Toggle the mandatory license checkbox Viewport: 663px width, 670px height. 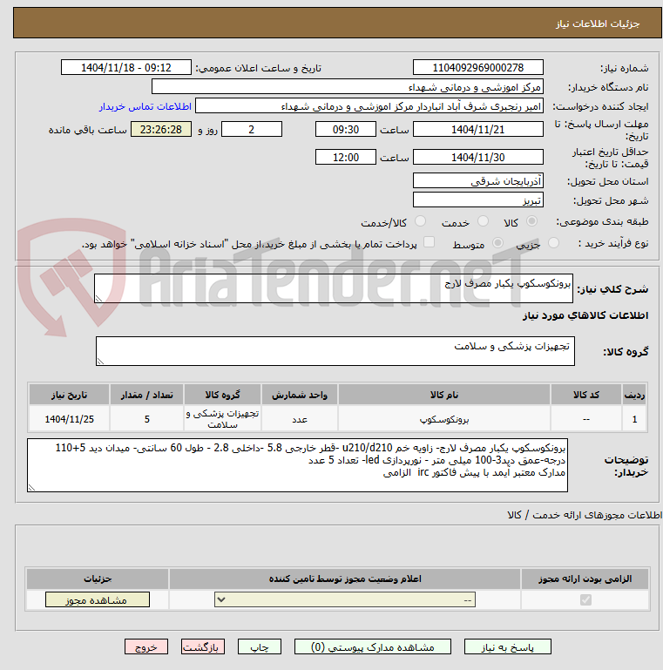tap(585, 600)
